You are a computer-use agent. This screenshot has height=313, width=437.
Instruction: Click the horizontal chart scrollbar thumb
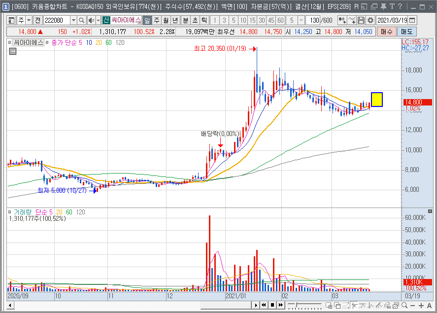point(226,305)
